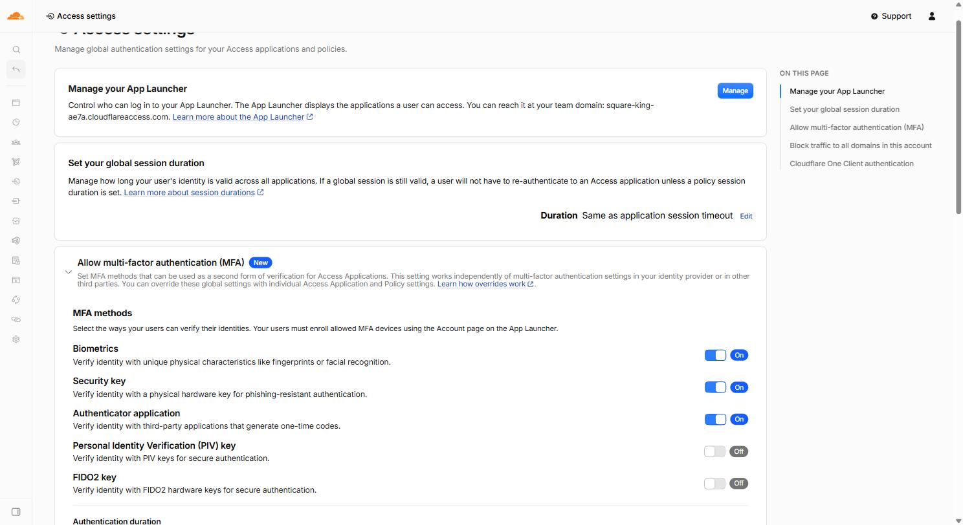Open the chain link icon in sidebar
Image resolution: width=963 pixels, height=525 pixels.
16,319
